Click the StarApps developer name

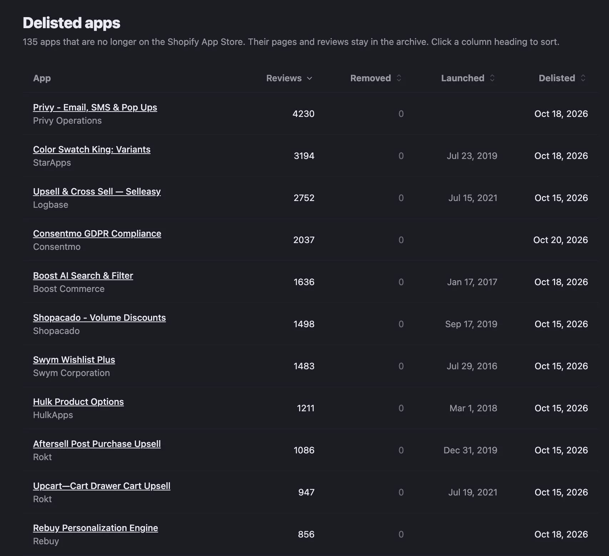pos(52,163)
